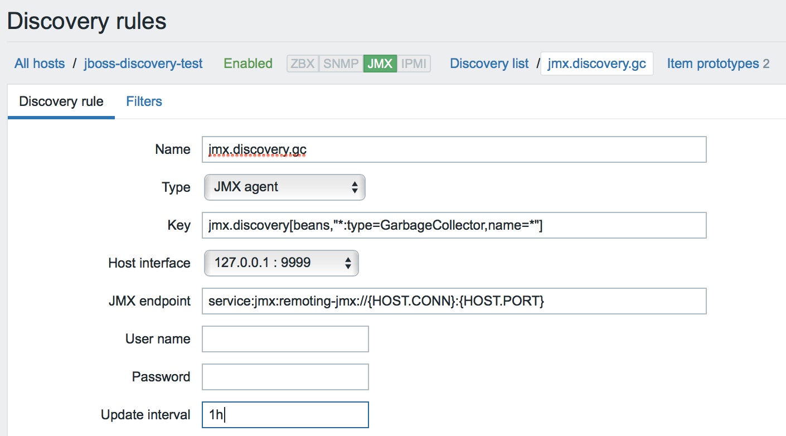Click the green Enabled status indicator
Screen dimensions: 786x436
(x=248, y=64)
